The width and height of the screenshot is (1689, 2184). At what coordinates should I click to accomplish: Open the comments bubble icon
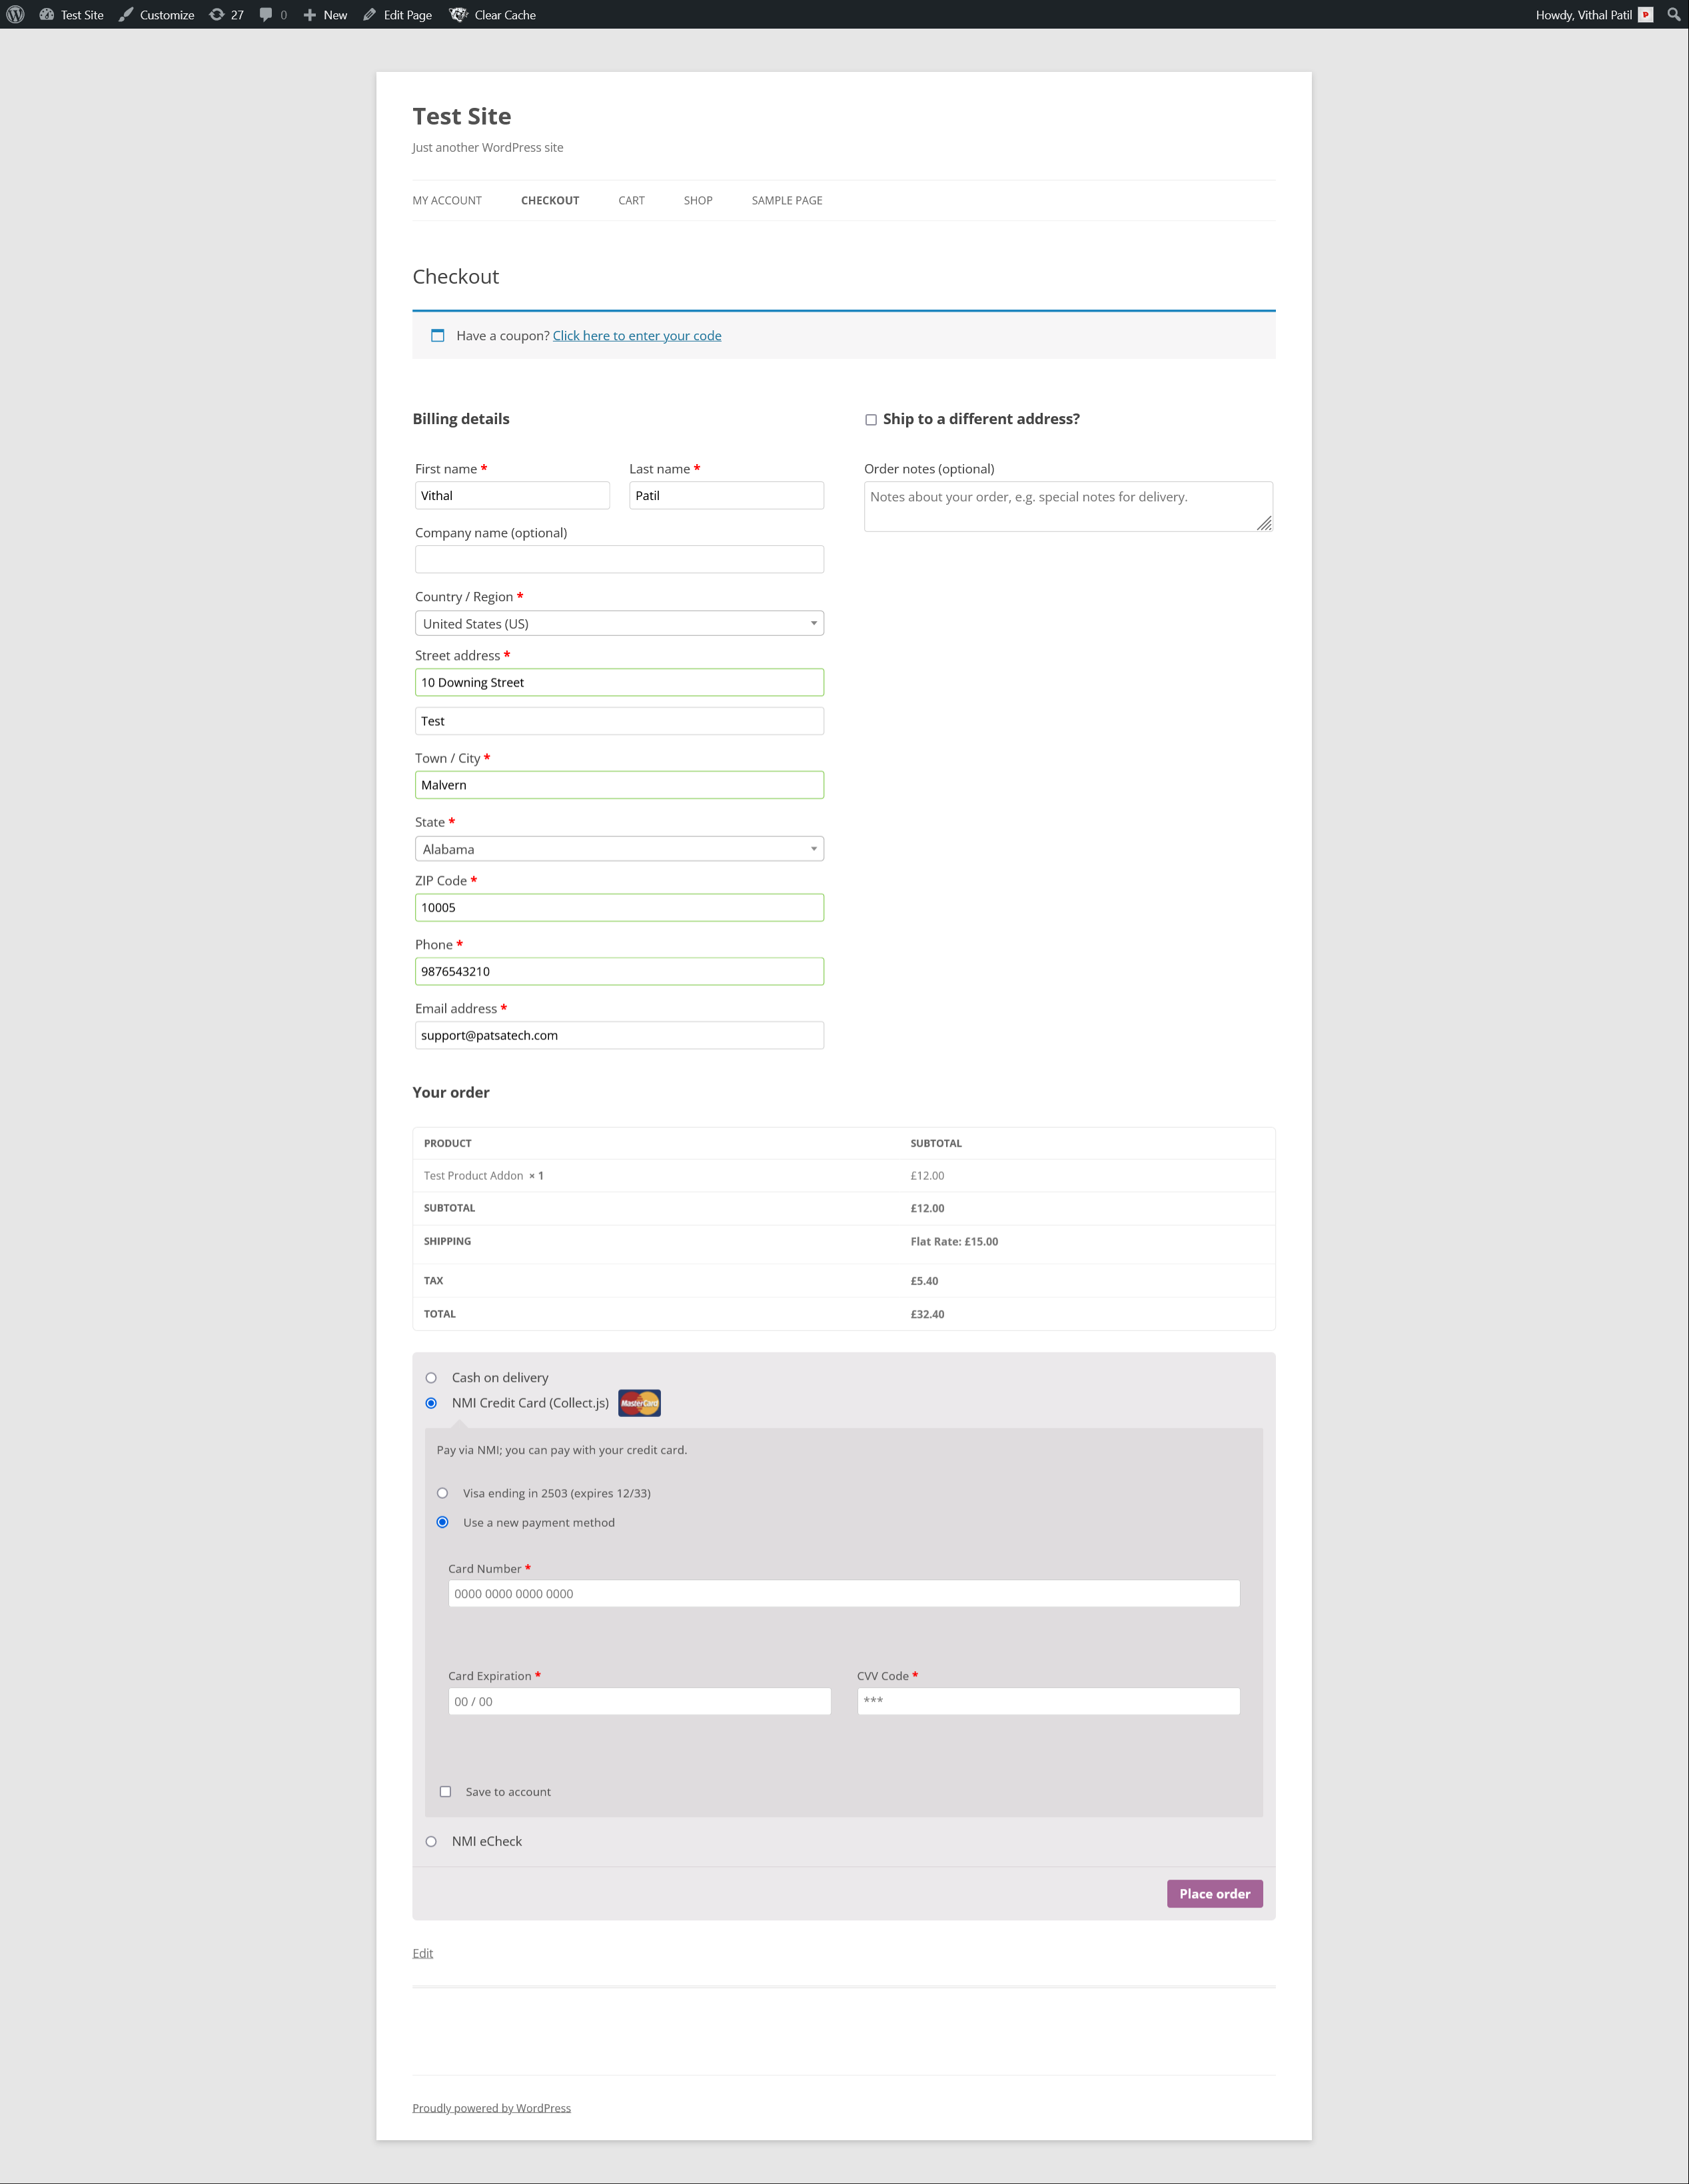pyautogui.click(x=266, y=15)
